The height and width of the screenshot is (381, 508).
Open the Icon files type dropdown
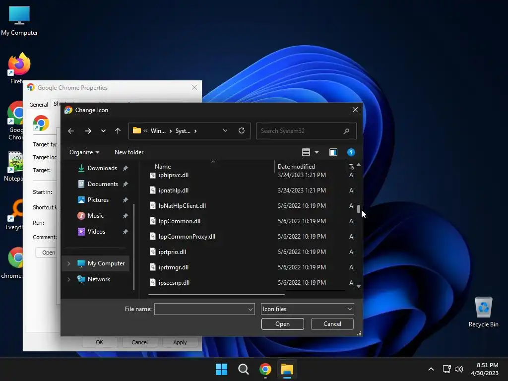(x=308, y=309)
